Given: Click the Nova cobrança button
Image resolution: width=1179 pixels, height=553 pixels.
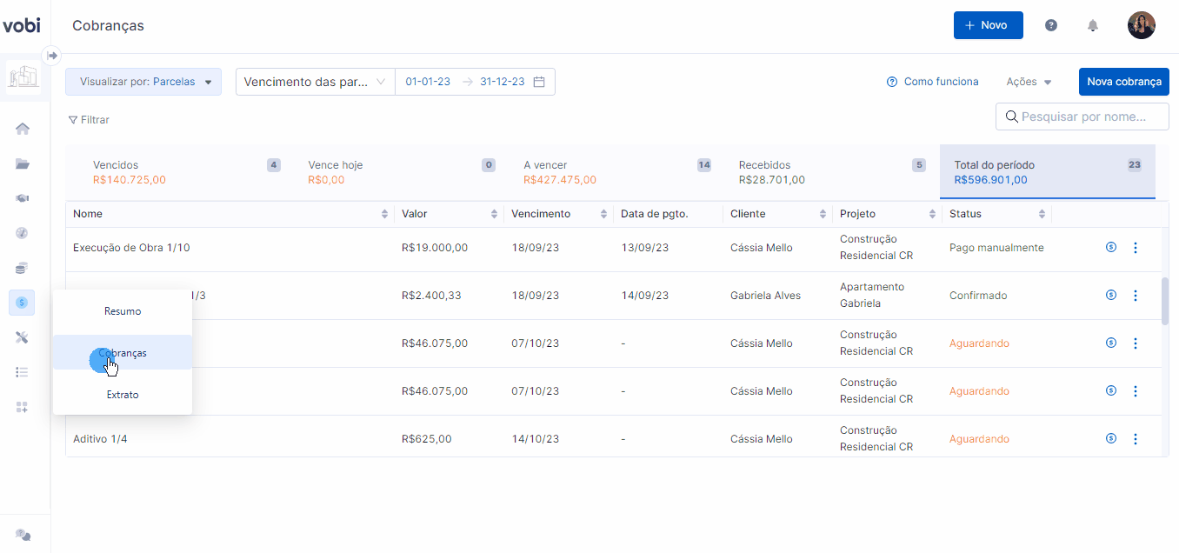Looking at the screenshot, I should click(1124, 82).
